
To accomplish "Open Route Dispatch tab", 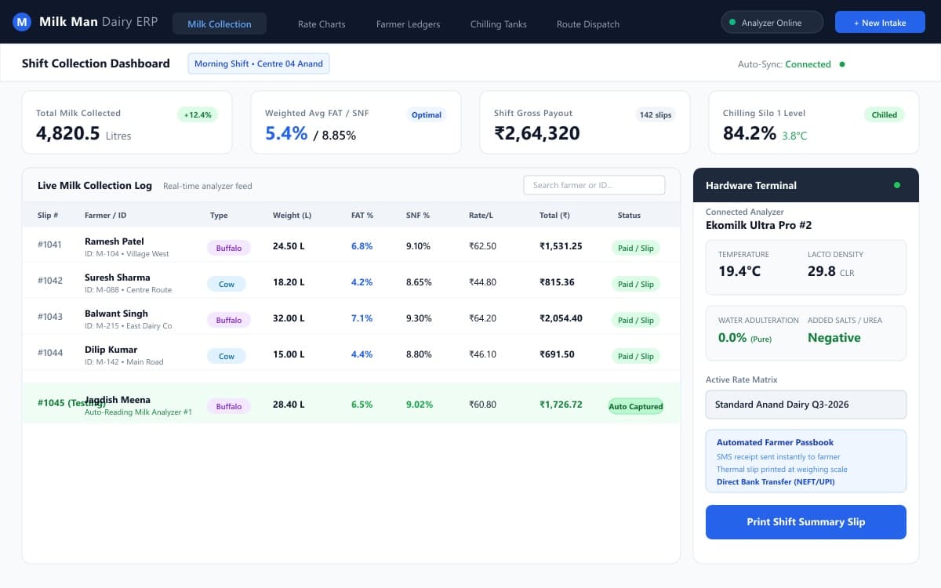I will [x=588, y=24].
